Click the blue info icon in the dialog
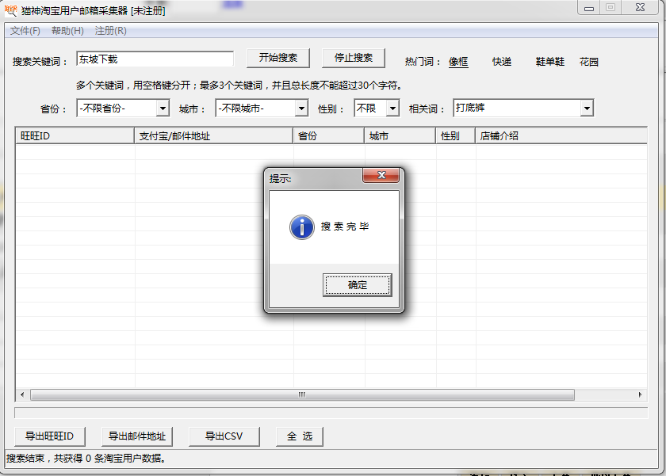Screen dimensions: 666x476 [x=302, y=227]
